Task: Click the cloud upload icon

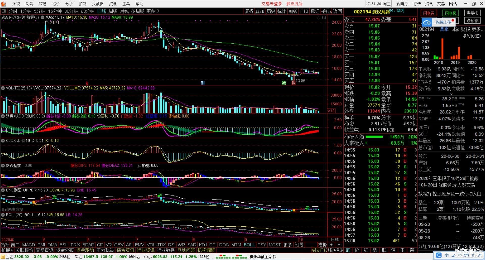Action: pos(427,22)
